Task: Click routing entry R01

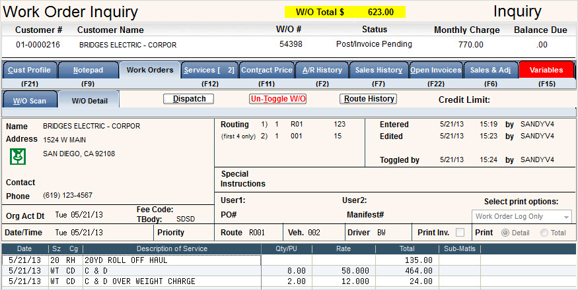Action: click(x=297, y=125)
